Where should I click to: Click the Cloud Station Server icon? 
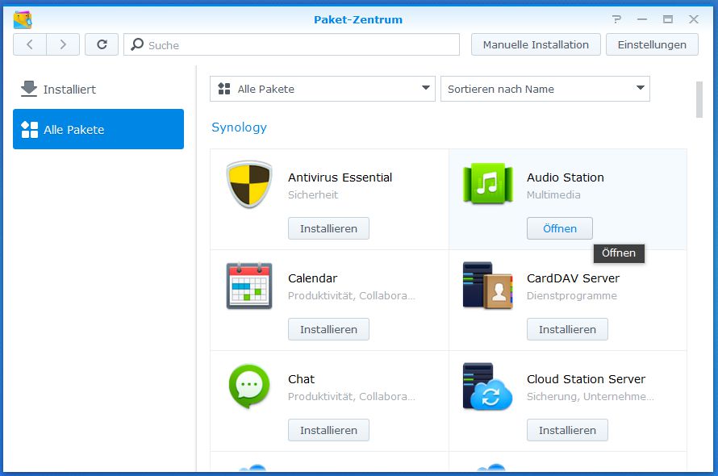coord(487,386)
